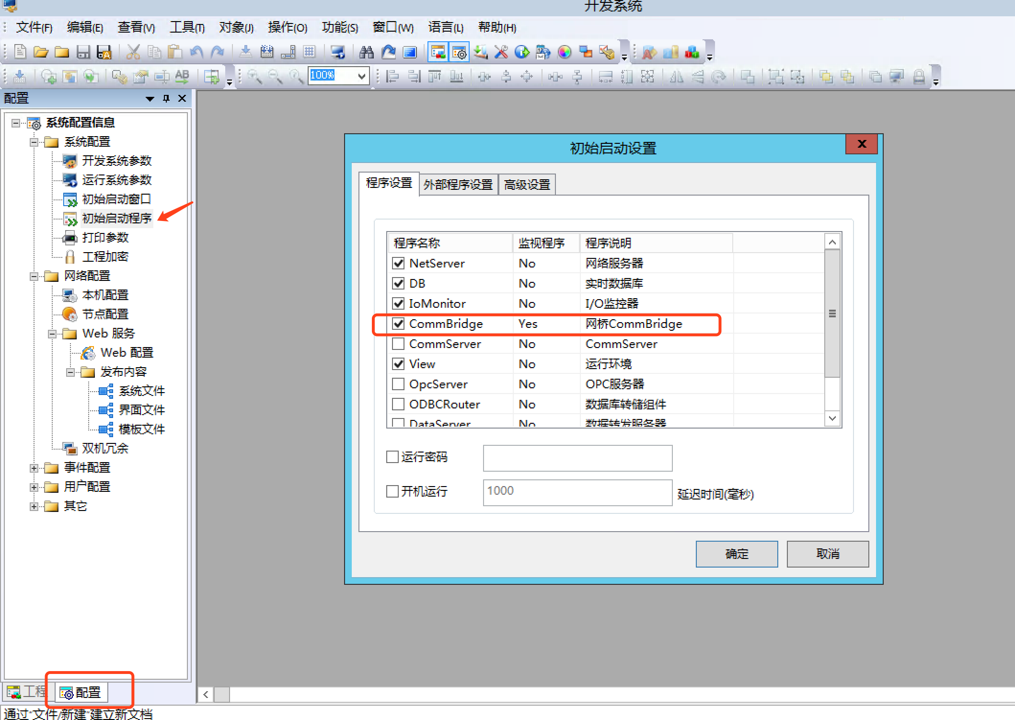Open the 工具(T) menu
1015x720 pixels.
click(x=186, y=27)
